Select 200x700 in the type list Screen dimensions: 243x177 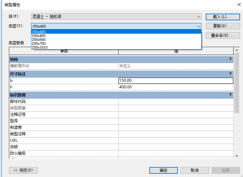(x=116, y=43)
